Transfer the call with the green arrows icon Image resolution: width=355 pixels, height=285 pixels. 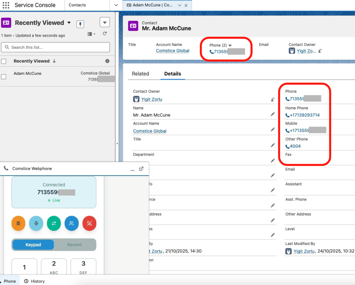coord(54,223)
